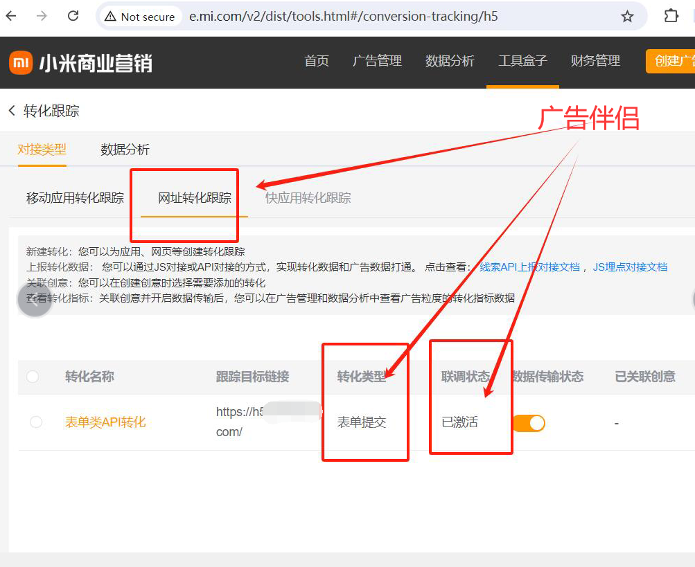Select the 网址转化跟踪 sub-tab

tap(195, 197)
